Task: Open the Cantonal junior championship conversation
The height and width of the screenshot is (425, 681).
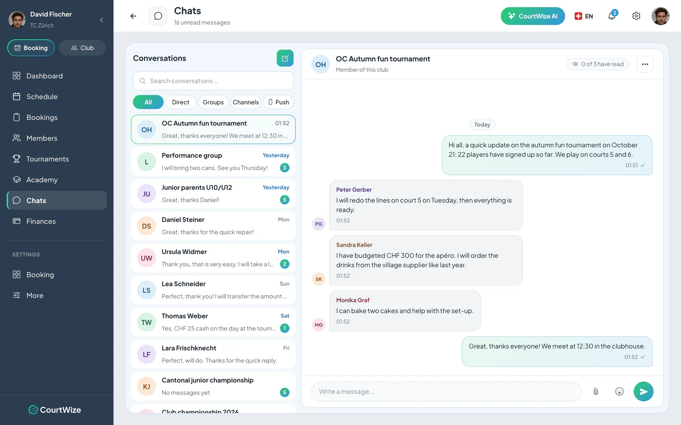Action: (x=213, y=386)
